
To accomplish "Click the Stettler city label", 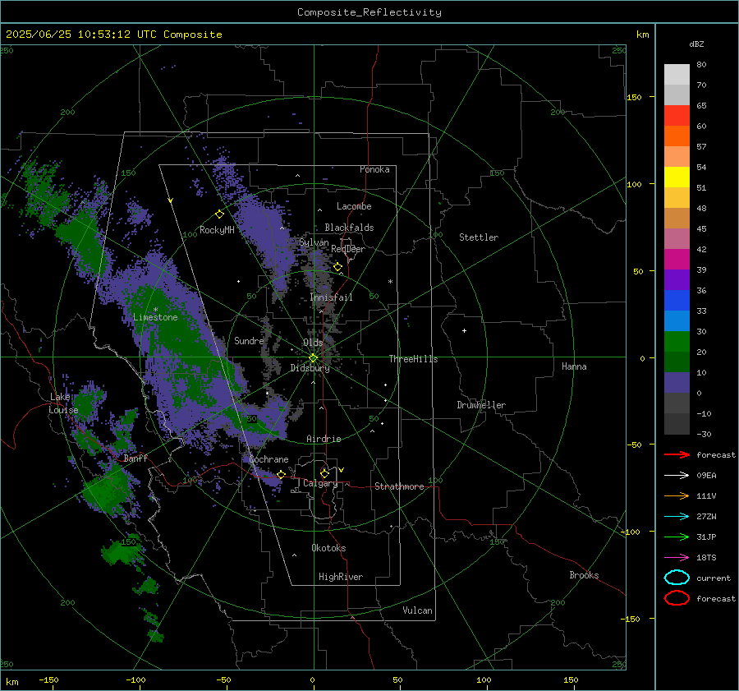I will click(x=479, y=237).
